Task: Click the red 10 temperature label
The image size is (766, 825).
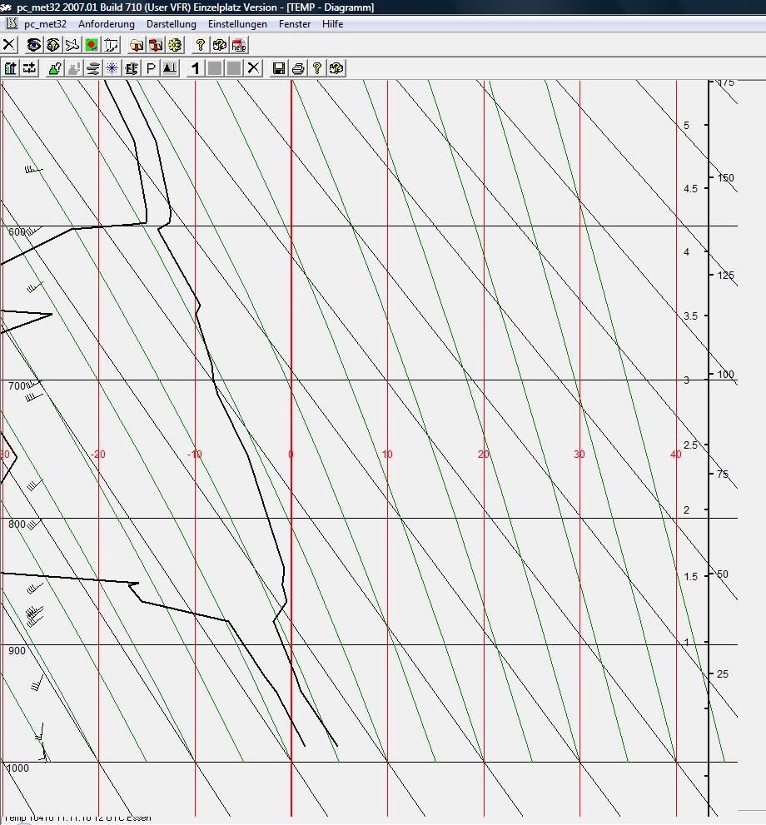Action: pos(387,454)
